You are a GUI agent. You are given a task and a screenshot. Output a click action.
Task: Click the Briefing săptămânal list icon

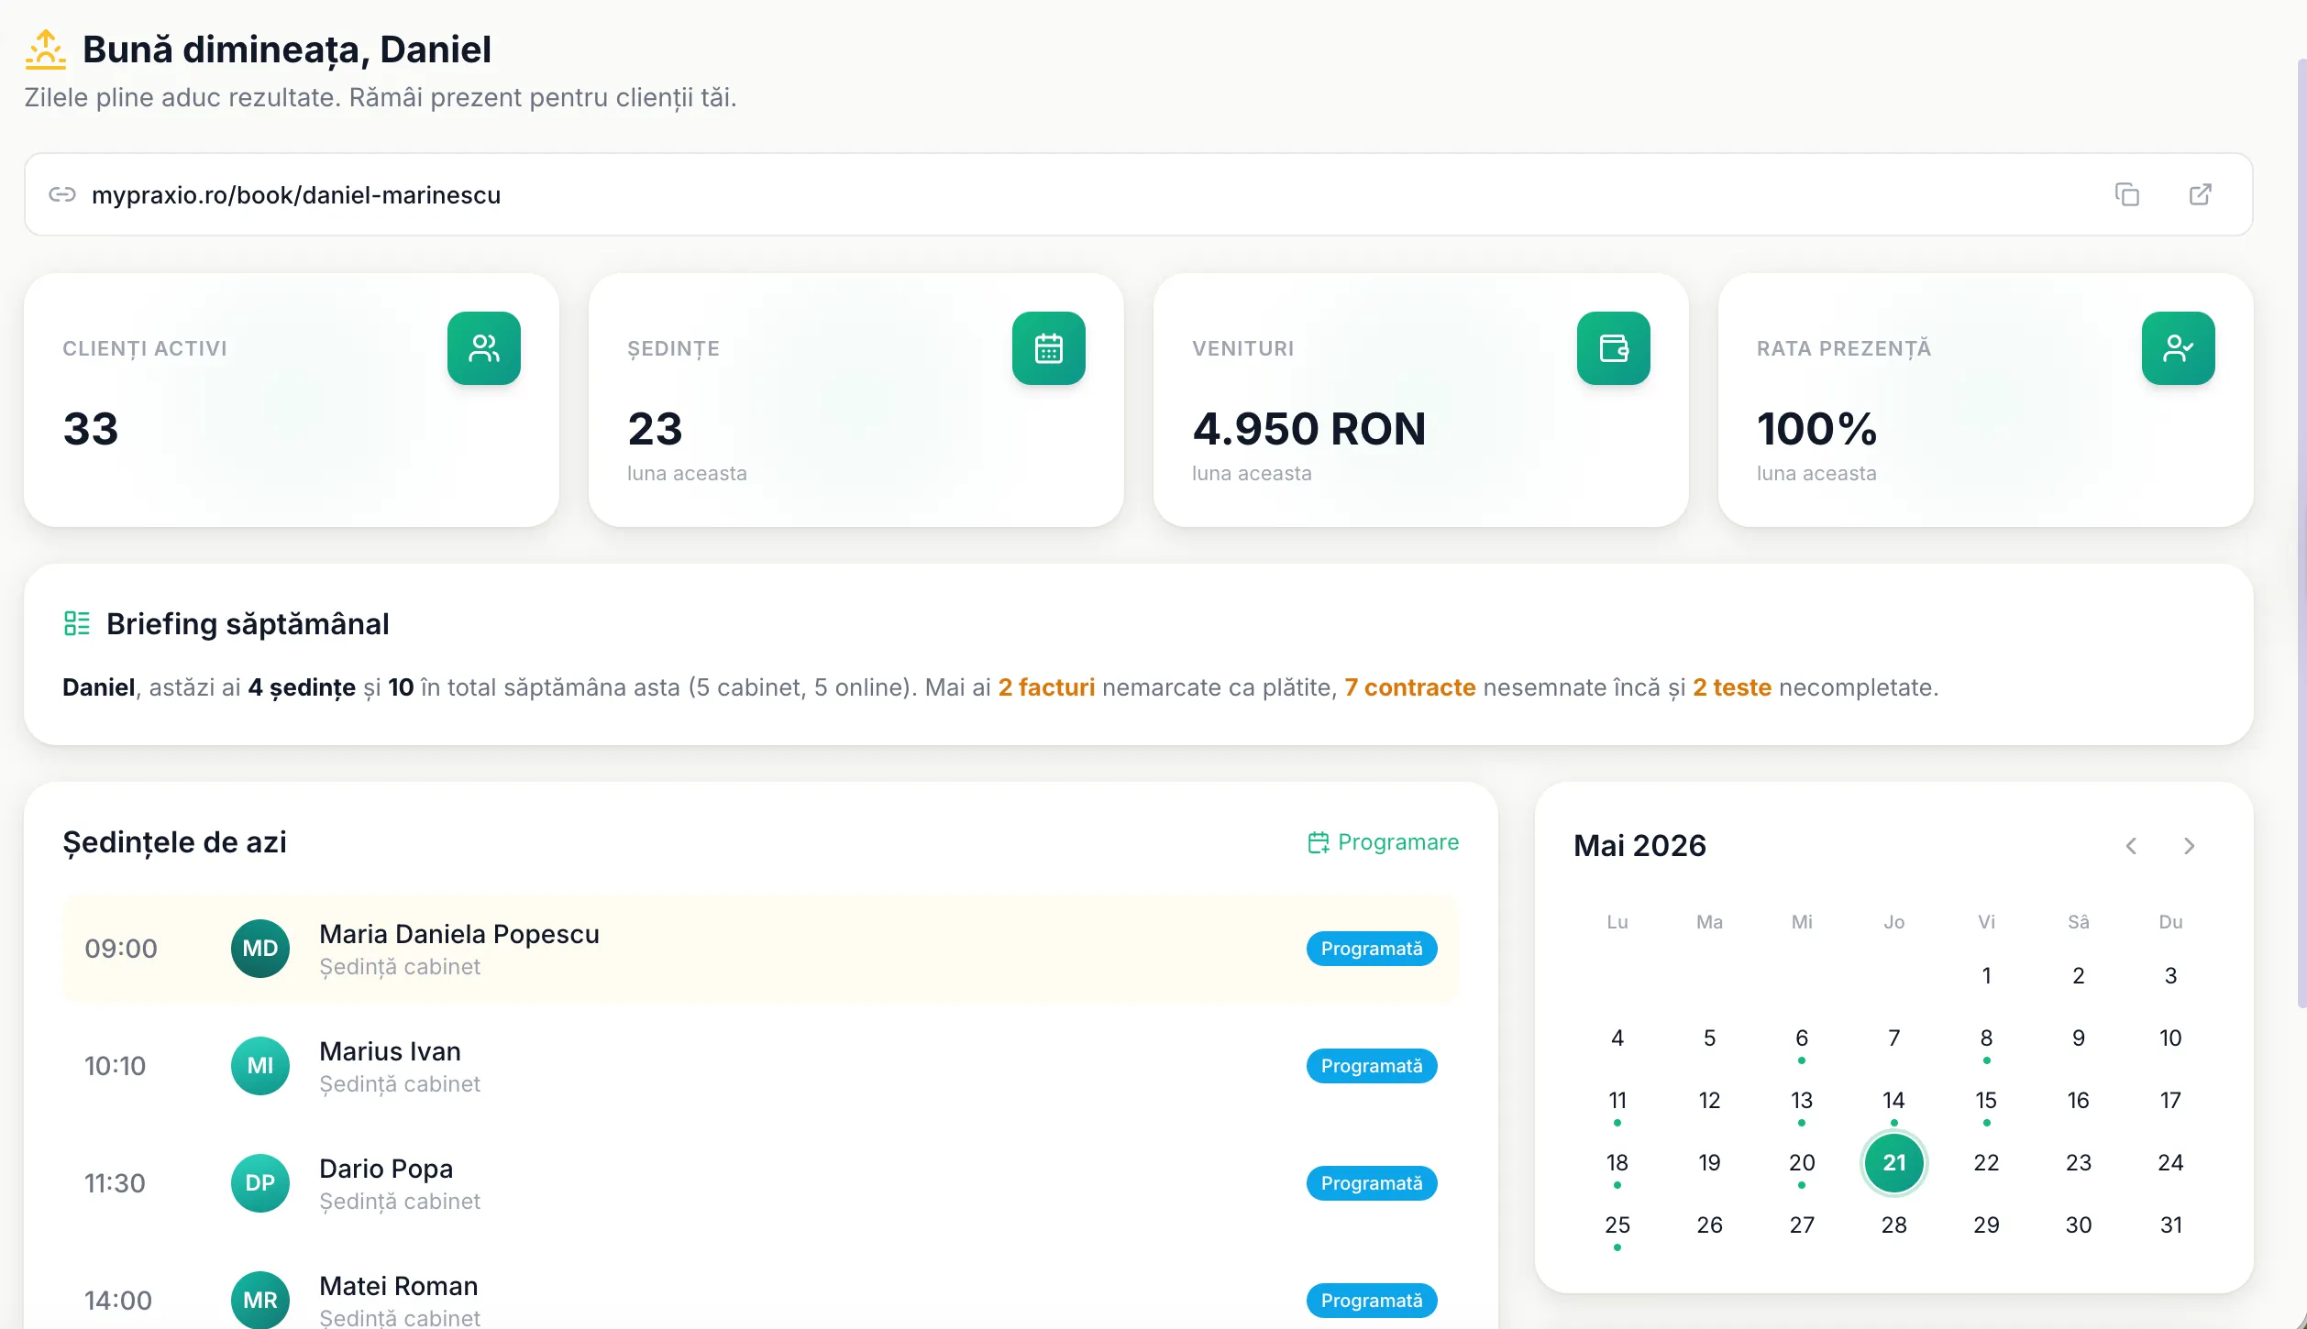click(77, 623)
